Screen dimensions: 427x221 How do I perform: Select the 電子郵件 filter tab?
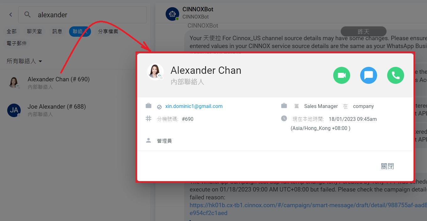[x=17, y=43]
